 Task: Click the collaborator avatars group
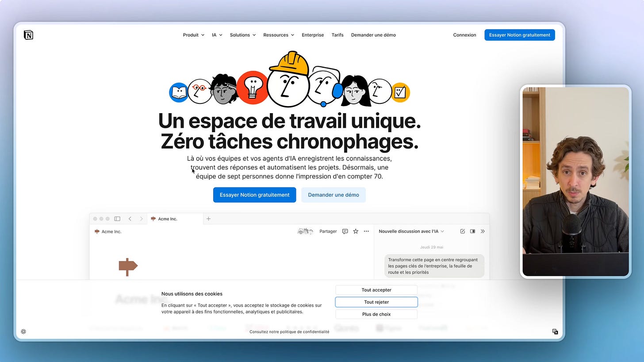(305, 231)
